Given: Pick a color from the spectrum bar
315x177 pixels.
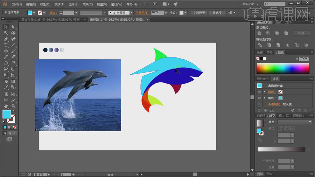Looking at the screenshot, I should click(283, 68).
